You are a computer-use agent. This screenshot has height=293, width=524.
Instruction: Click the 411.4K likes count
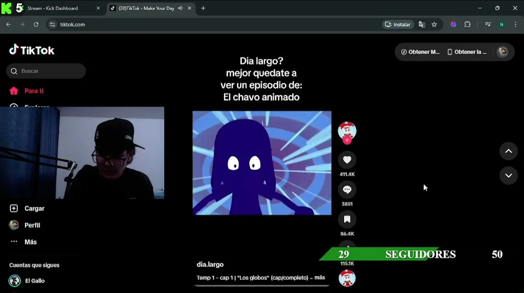347,174
